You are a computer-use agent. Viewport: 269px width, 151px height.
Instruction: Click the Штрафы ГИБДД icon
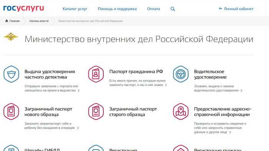click(x=11, y=148)
